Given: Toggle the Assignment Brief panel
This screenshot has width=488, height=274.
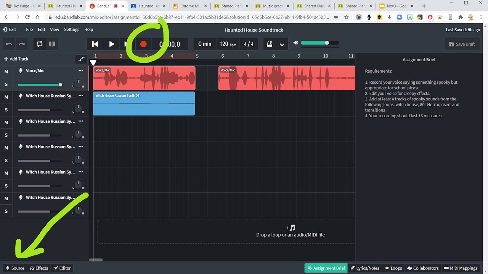Looking at the screenshot, I should pos(326,268).
